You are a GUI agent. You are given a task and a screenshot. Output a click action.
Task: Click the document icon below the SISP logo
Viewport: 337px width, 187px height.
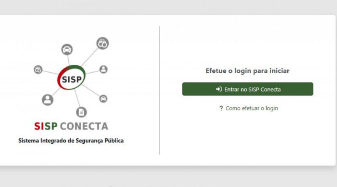[x=81, y=112]
